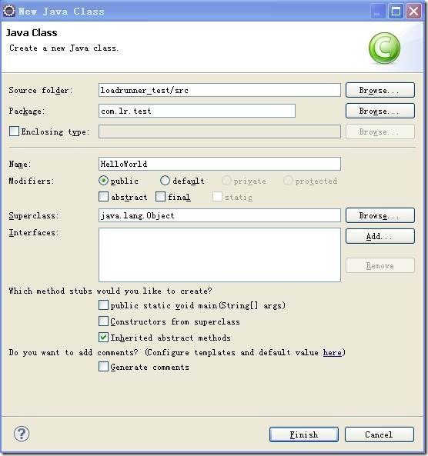428x456 pixels.
Task: Check Constructors from superclass option
Action: tap(103, 321)
